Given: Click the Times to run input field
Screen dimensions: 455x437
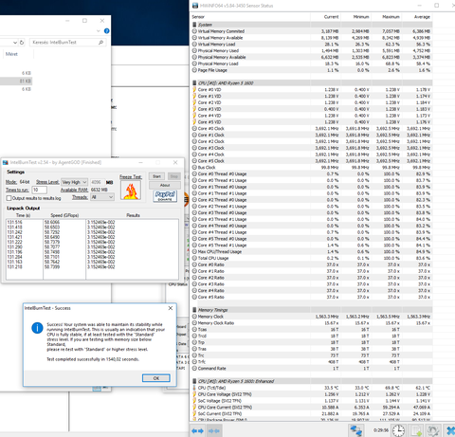Looking at the screenshot, I should 40,190.
